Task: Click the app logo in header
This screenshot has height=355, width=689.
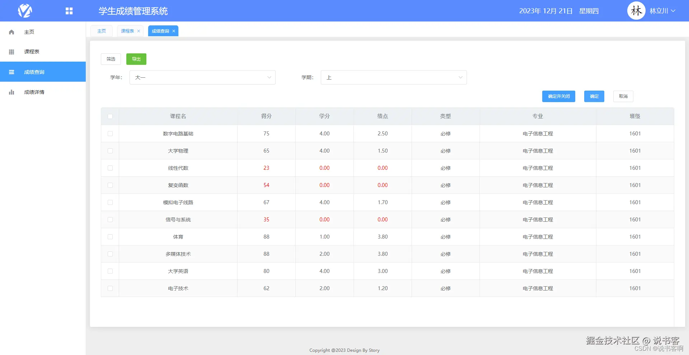Action: click(x=25, y=11)
